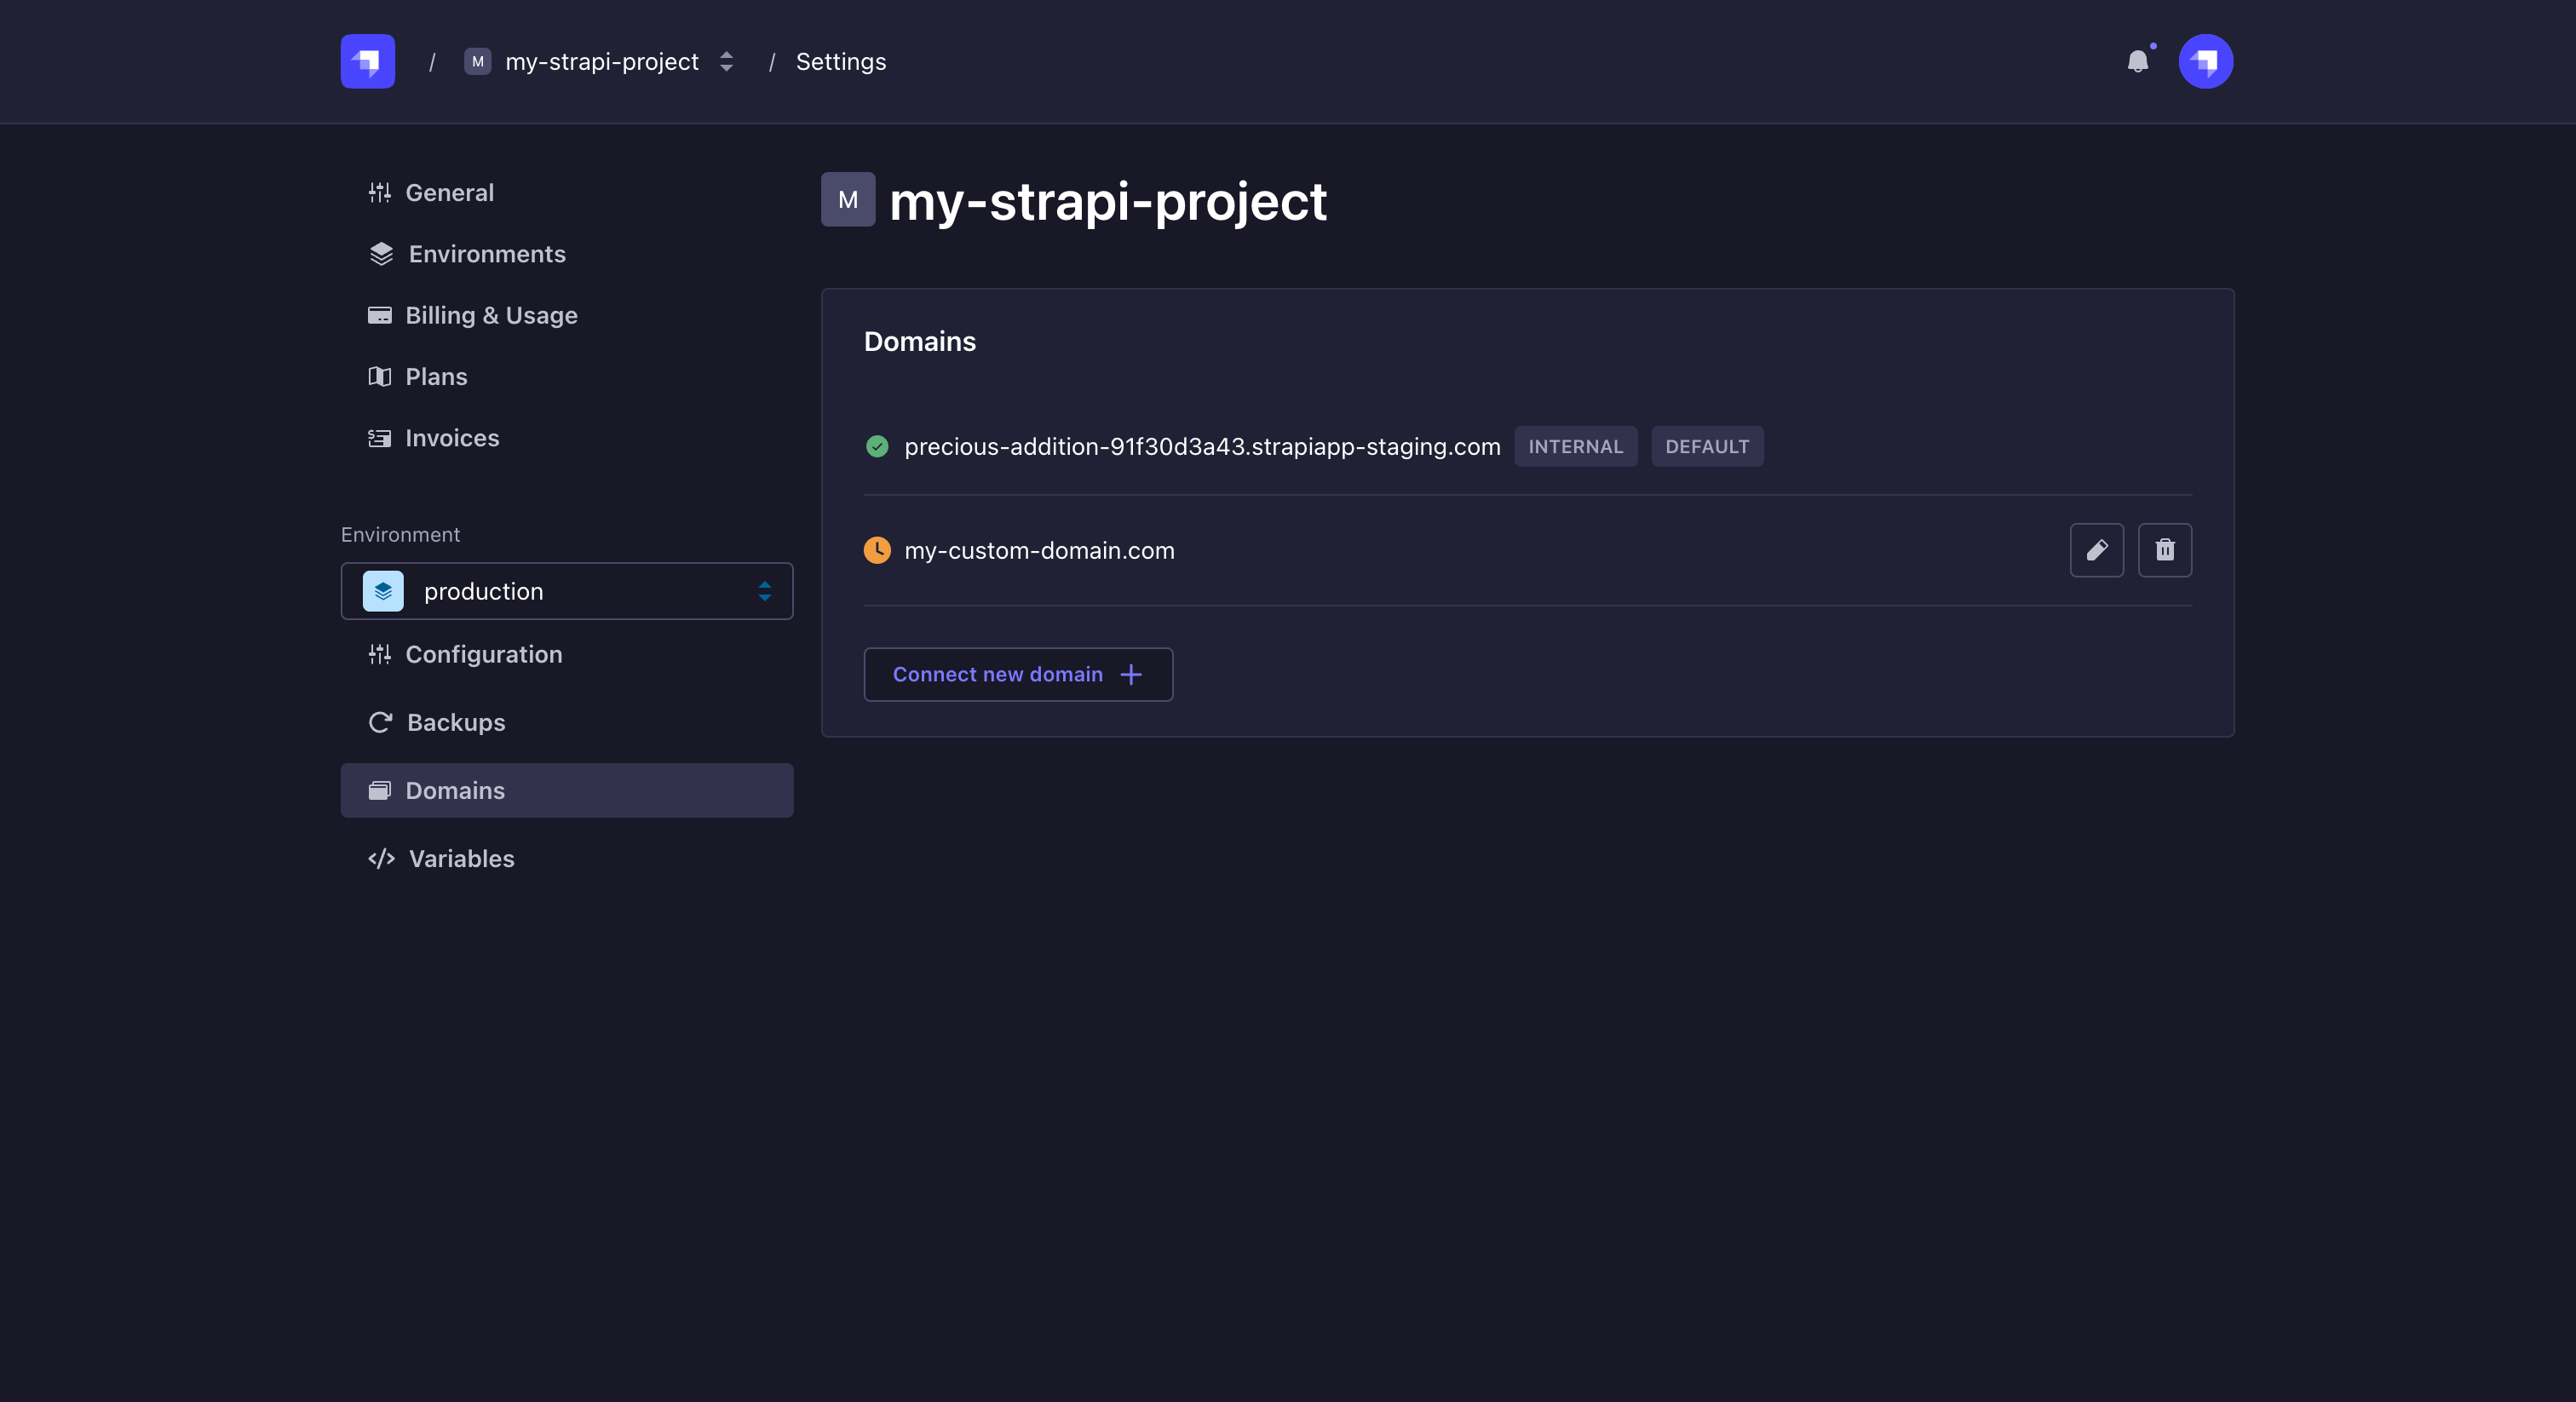Click the green verified status icon next to strapiapp-staging.com
Image resolution: width=2576 pixels, height=1402 pixels.
point(877,447)
